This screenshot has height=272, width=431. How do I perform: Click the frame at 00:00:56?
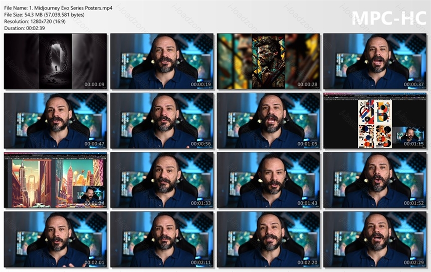pyautogui.click(x=162, y=121)
